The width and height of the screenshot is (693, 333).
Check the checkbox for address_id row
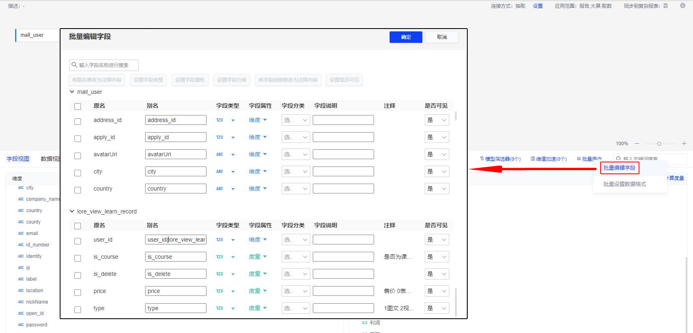point(78,122)
